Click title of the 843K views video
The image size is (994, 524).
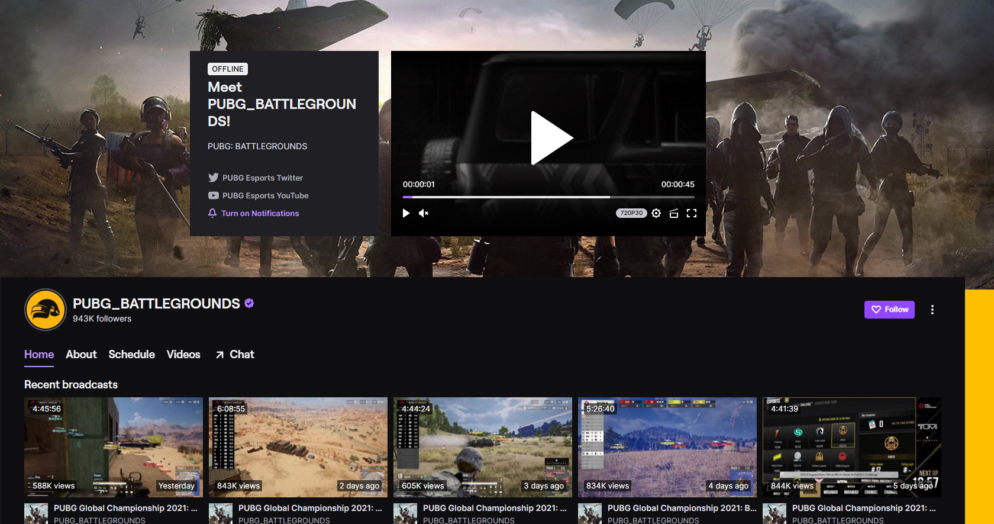point(310,508)
